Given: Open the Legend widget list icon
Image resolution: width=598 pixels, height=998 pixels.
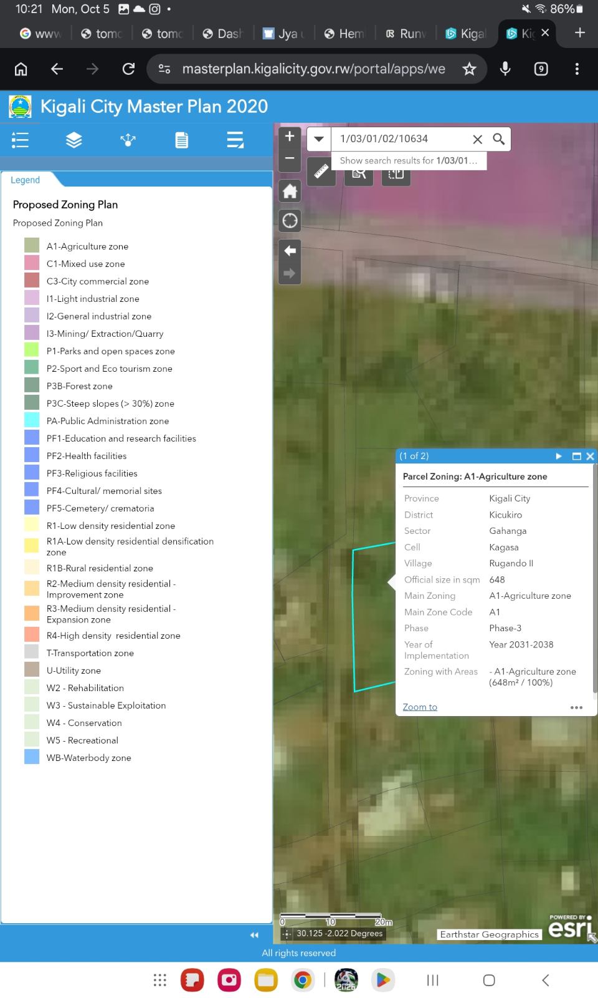Looking at the screenshot, I should [x=20, y=140].
